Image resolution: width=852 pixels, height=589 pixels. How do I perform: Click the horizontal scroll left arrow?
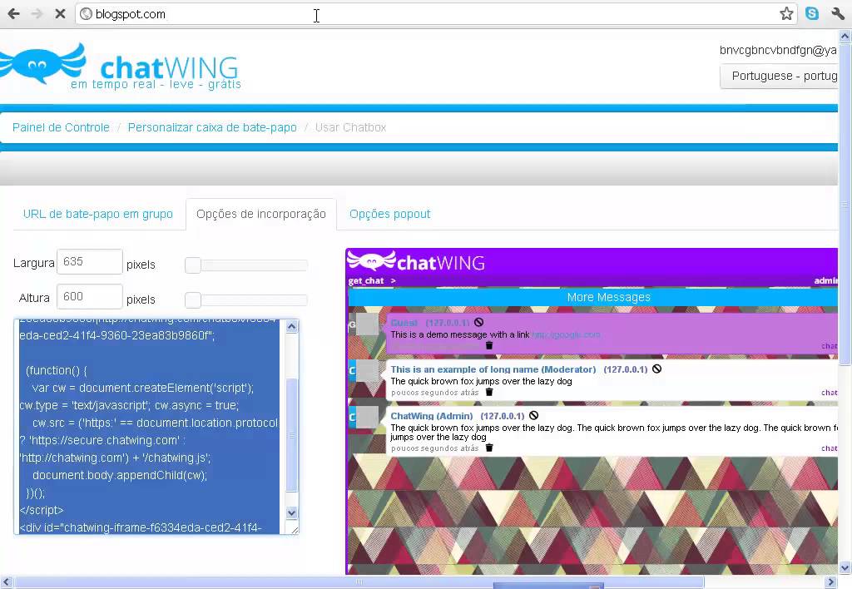coord(7,582)
